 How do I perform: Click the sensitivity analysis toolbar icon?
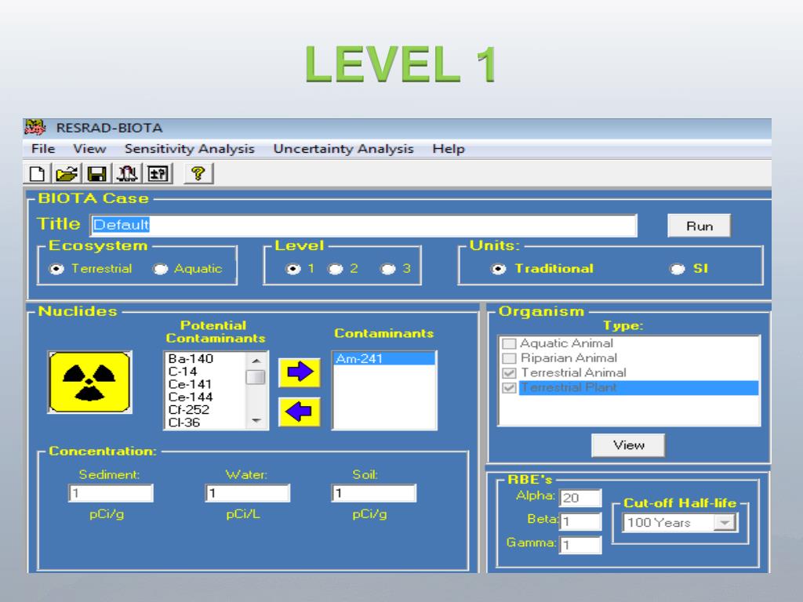pyautogui.click(x=127, y=174)
